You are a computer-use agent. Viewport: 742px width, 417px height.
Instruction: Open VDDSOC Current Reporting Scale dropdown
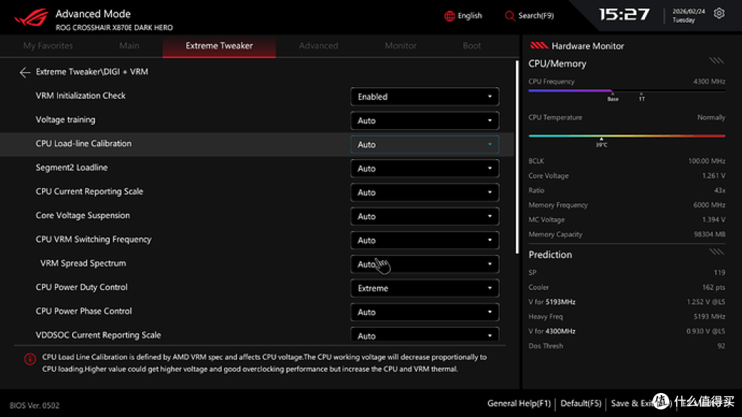point(425,335)
